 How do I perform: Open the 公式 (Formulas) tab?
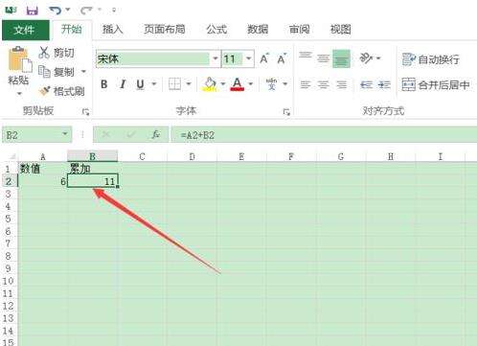[x=216, y=30]
